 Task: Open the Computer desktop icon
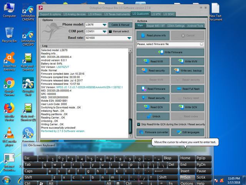(9, 10)
